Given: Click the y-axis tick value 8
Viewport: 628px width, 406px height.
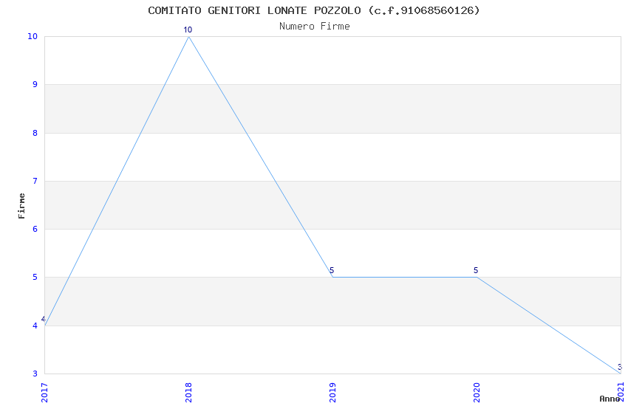Looking at the screenshot, I should pos(35,133).
